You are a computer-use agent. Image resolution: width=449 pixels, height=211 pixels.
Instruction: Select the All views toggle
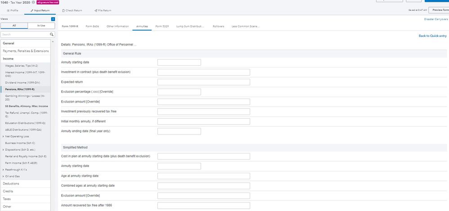tap(14, 26)
